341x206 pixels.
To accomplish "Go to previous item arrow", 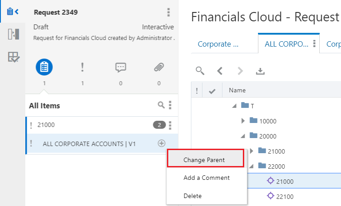I will point(219,71).
